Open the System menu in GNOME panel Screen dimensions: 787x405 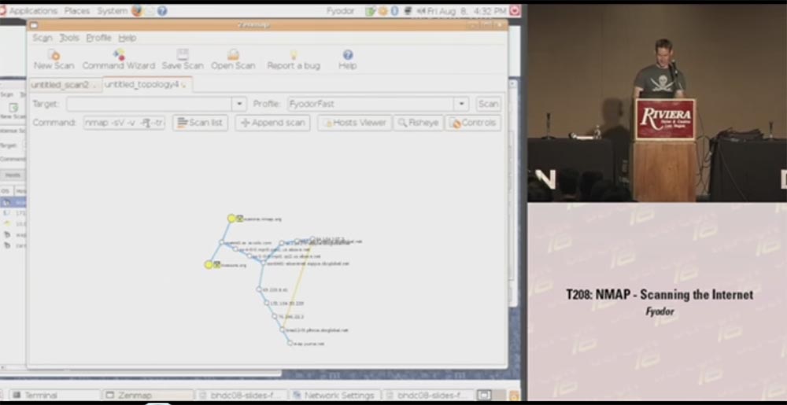tap(113, 10)
